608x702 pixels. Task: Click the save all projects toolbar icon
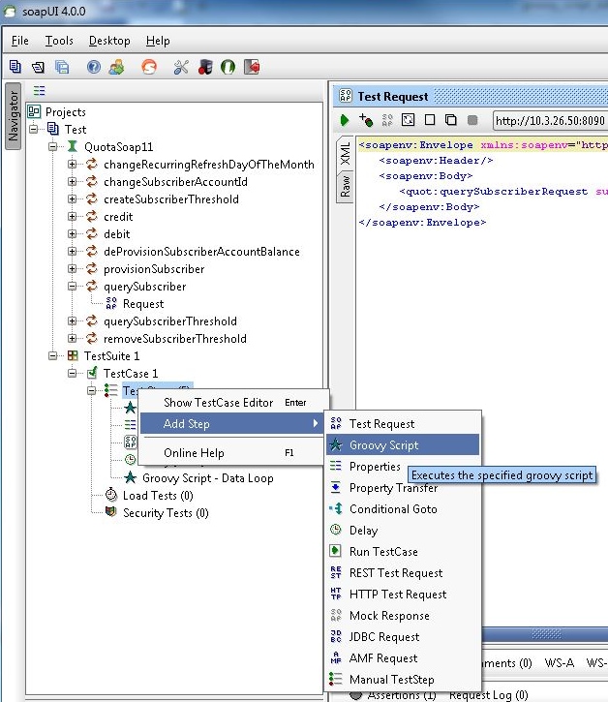[x=62, y=67]
